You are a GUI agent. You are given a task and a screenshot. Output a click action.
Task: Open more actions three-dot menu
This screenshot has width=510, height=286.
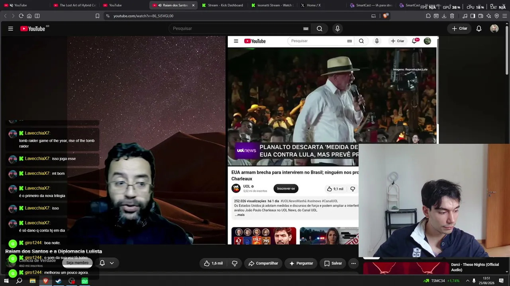pos(353,263)
